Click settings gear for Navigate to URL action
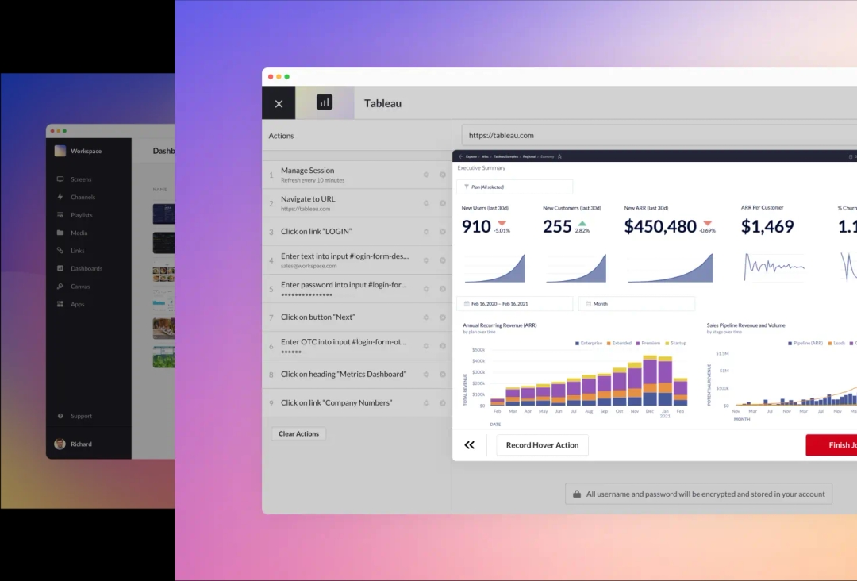 [x=426, y=203]
